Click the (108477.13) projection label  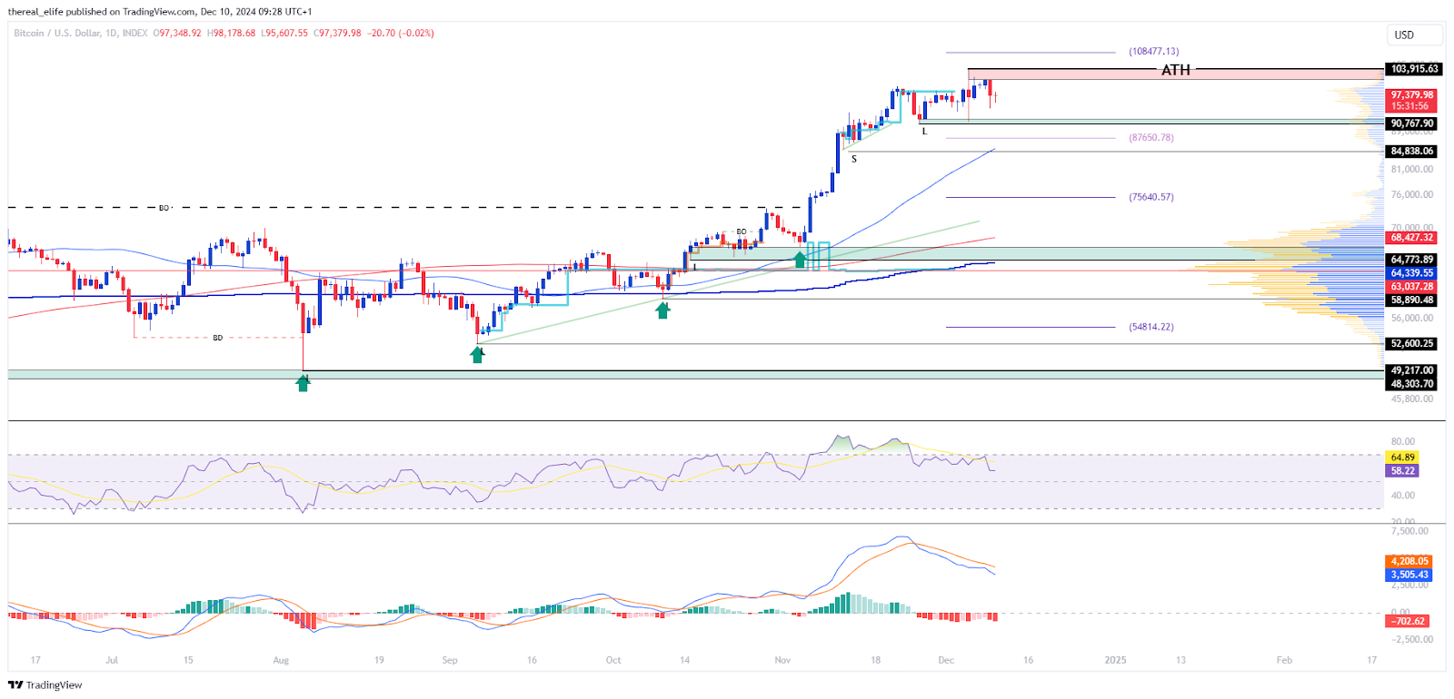pos(1153,52)
